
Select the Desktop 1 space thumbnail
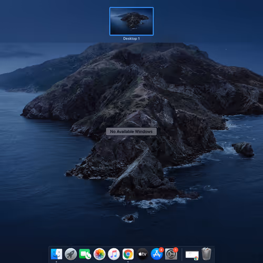131,21
